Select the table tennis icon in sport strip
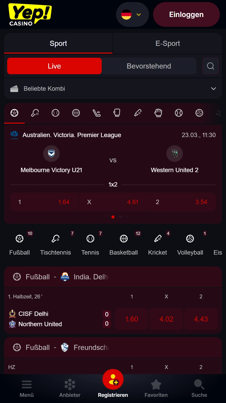This screenshot has width=226, height=403. point(35,113)
